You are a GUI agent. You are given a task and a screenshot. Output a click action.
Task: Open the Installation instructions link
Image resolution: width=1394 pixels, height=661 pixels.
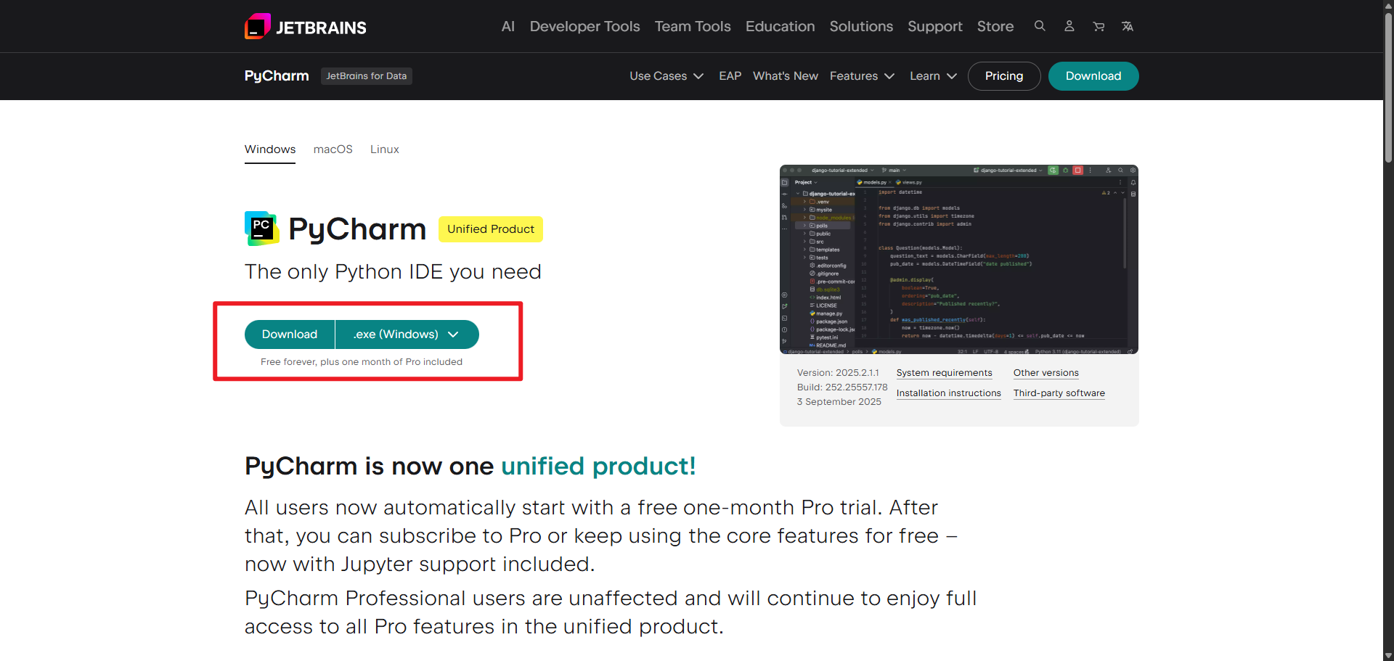pyautogui.click(x=949, y=393)
